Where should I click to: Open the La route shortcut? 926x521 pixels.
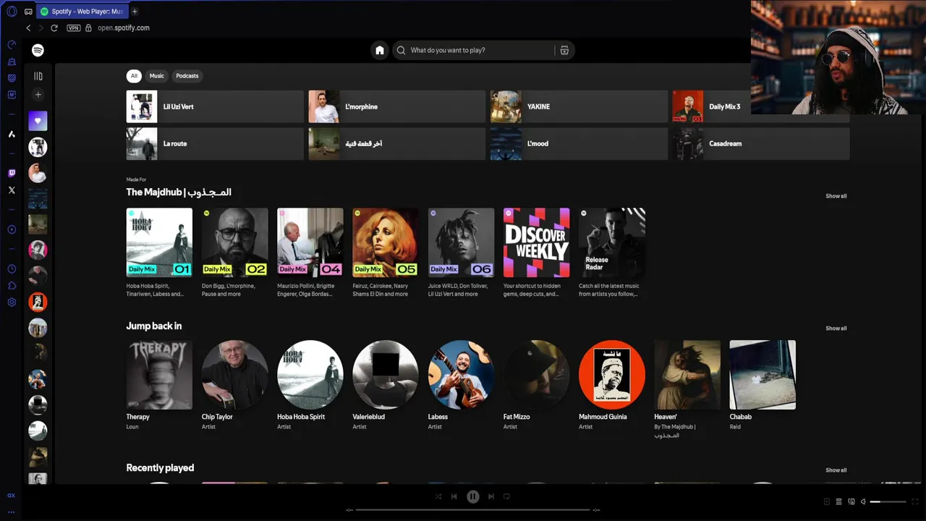point(215,144)
